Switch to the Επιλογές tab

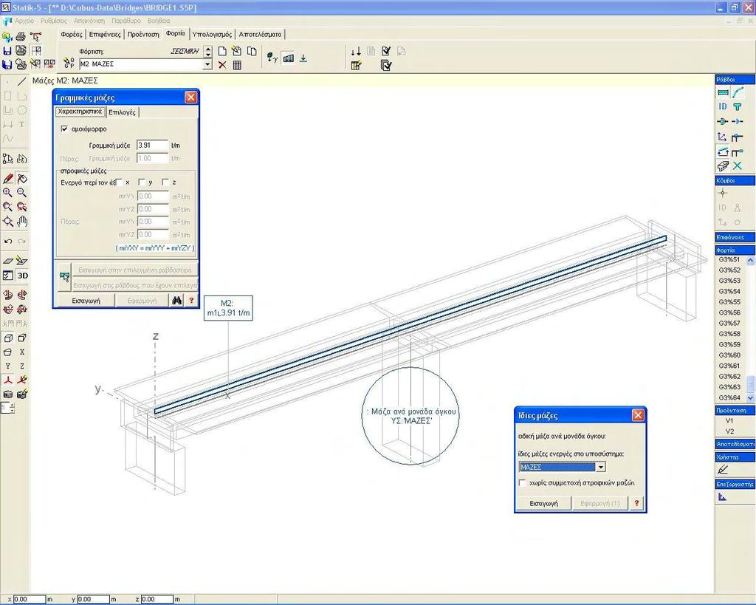click(123, 112)
